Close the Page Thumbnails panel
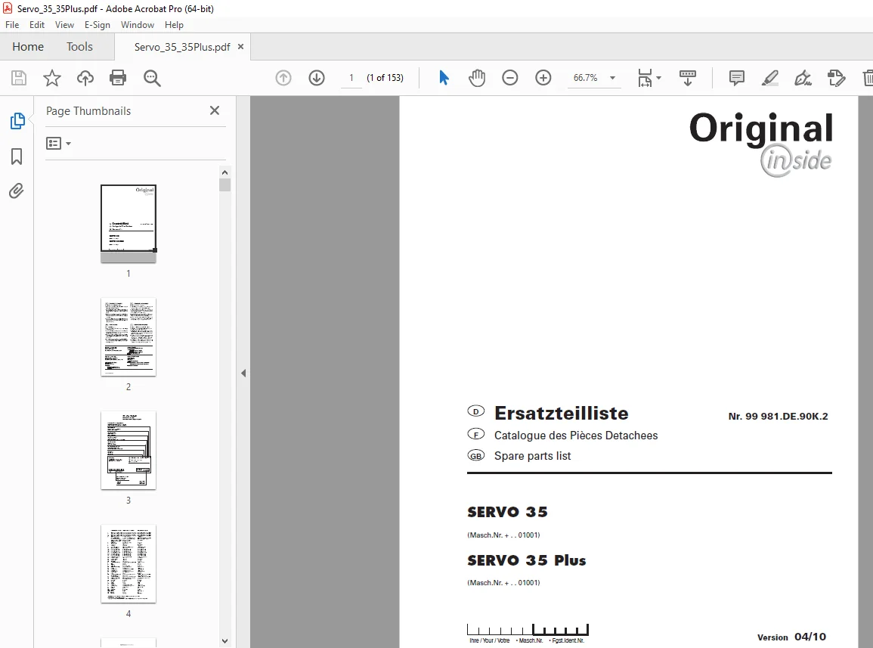The width and height of the screenshot is (873, 648). tap(215, 111)
